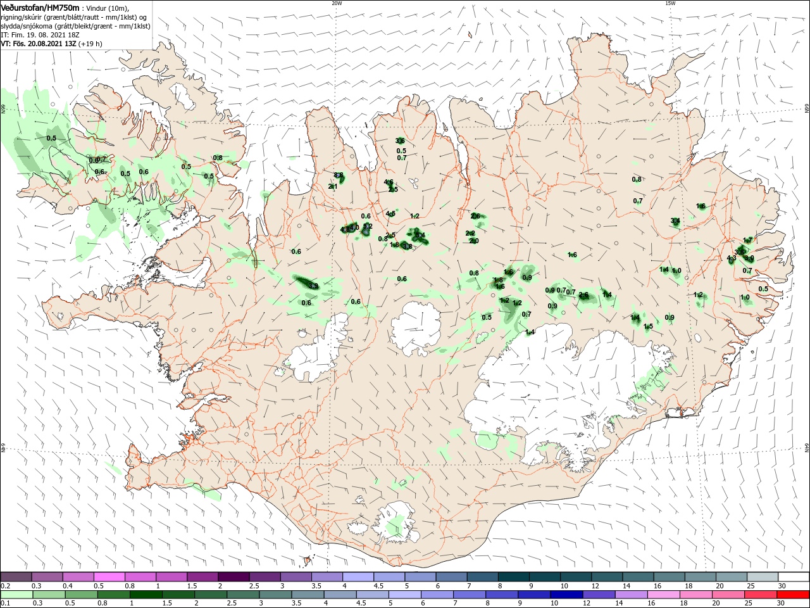Pick the deep blue swatch starting at 10 in the rain legend
The width and height of the screenshot is (810, 608).
pyautogui.click(x=566, y=595)
